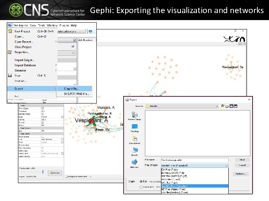
Task: Select Graph file... export option
Action: pos(74,89)
